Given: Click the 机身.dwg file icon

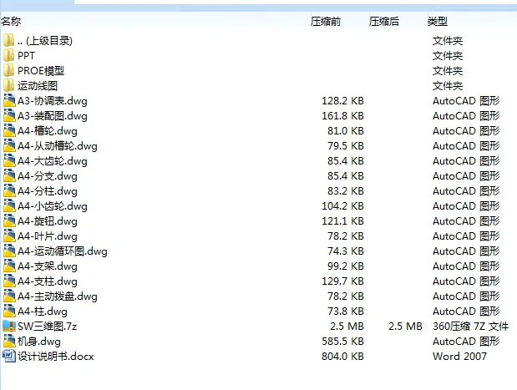Looking at the screenshot, I should 9,341.
